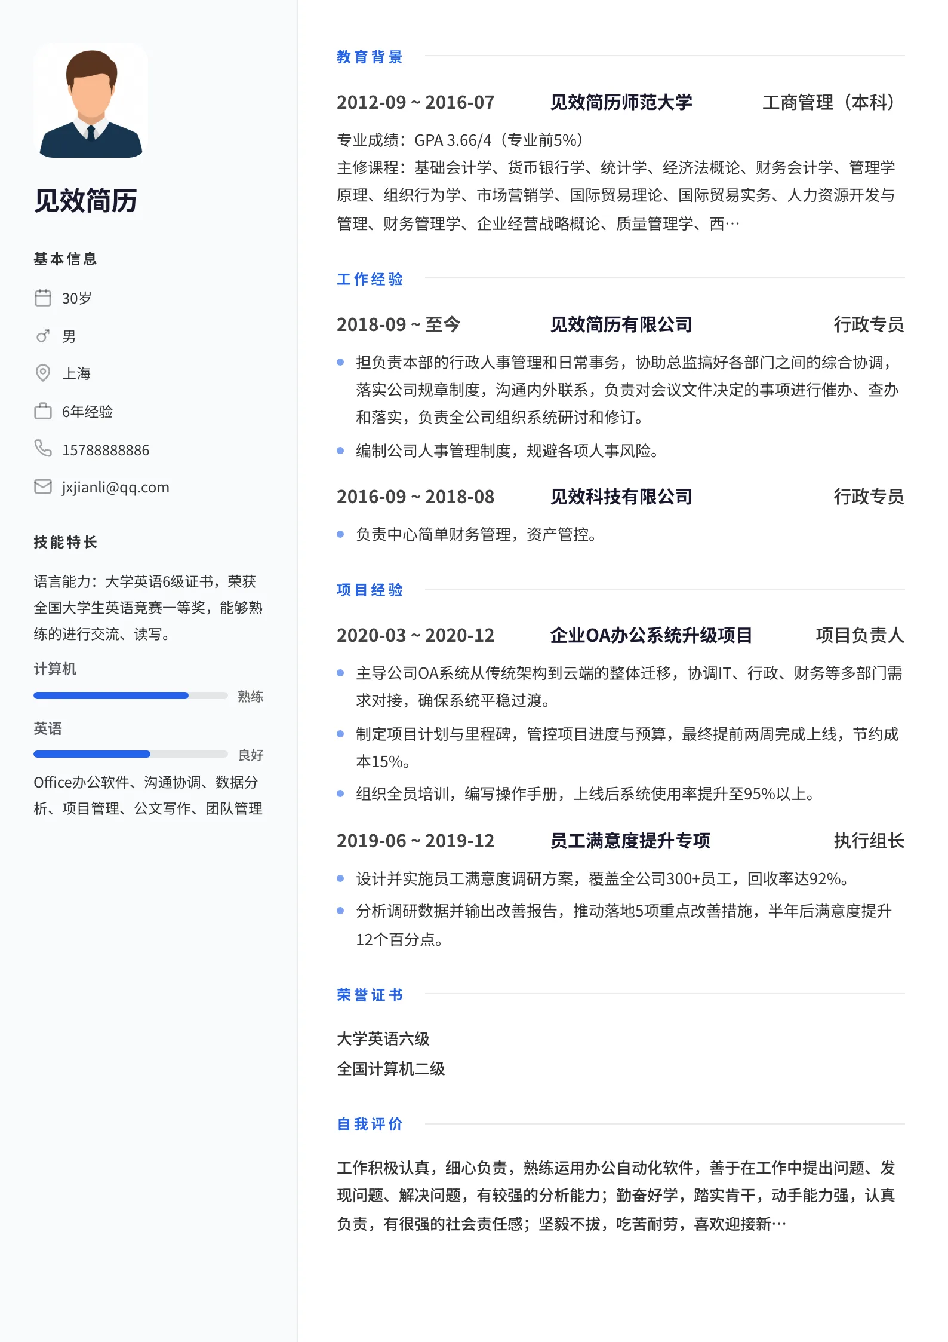This screenshot has height=1342, width=948.
Task: Click the school name 见效简历师范大学
Action: point(621,102)
